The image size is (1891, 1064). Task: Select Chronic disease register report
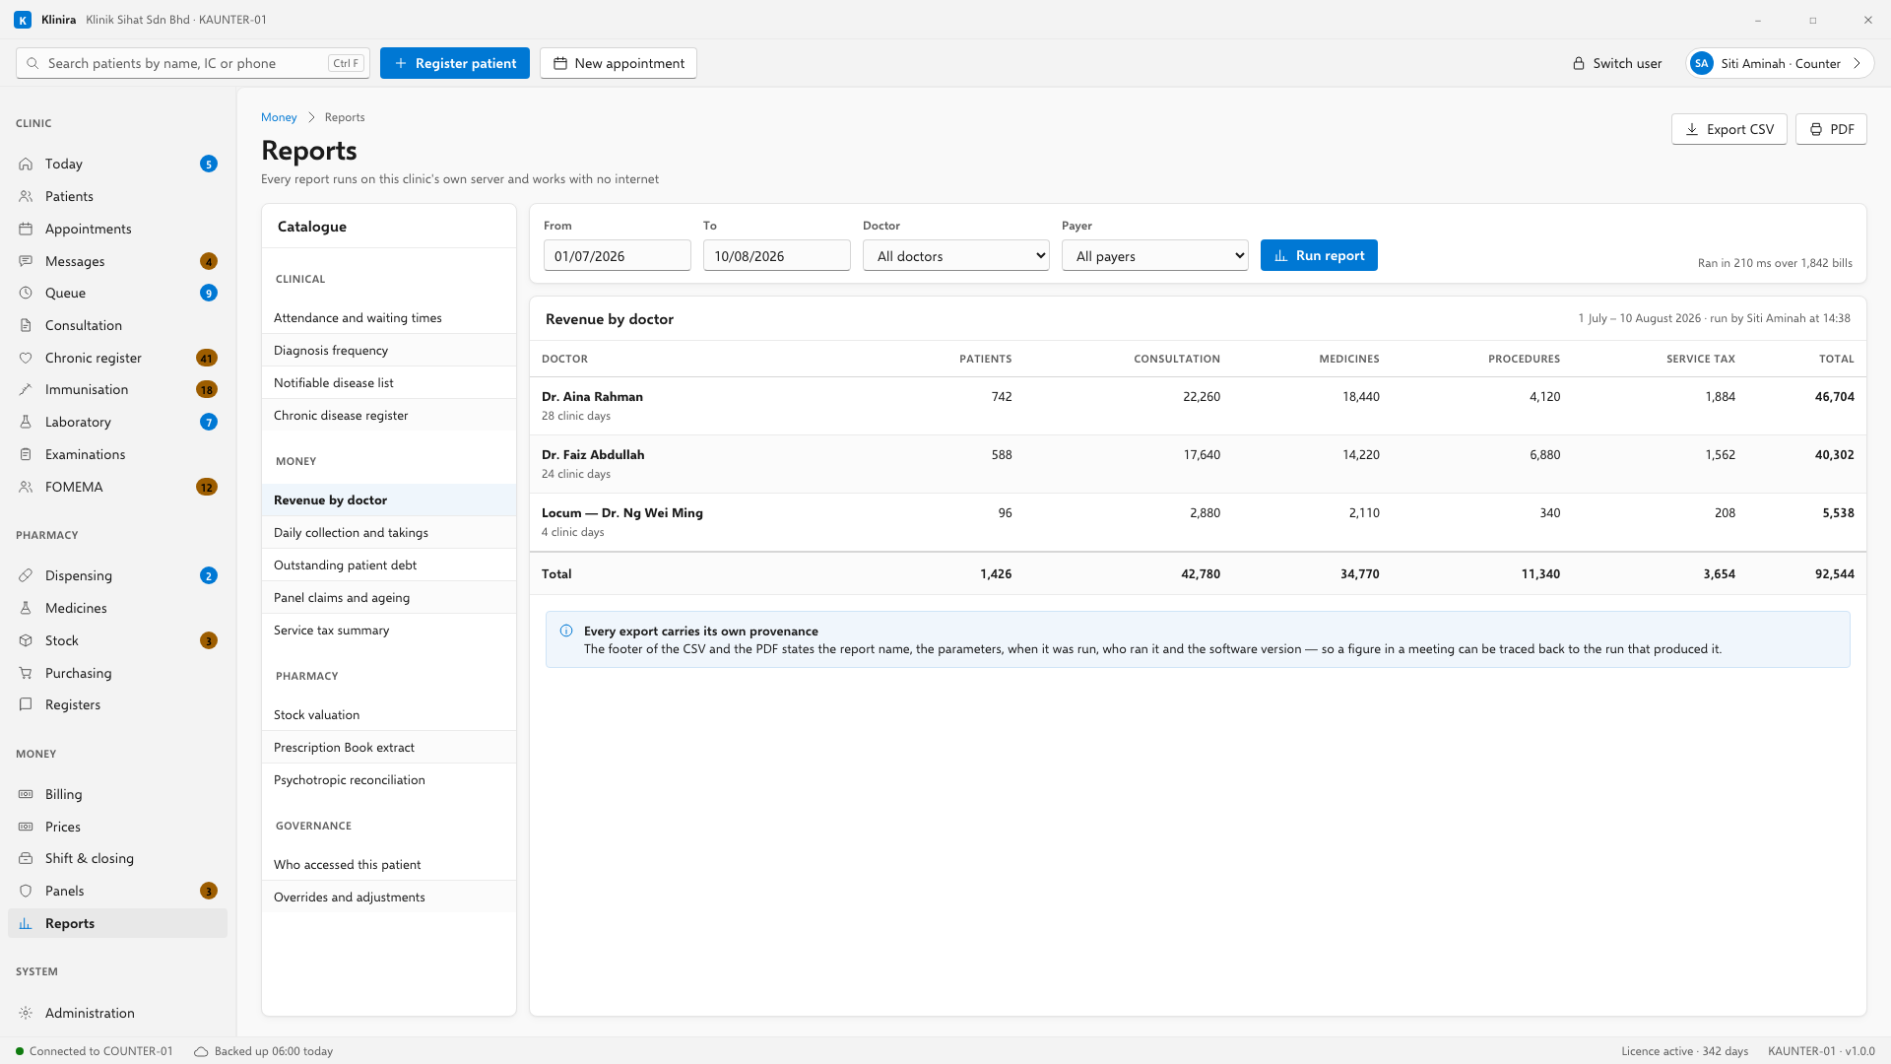(x=388, y=415)
